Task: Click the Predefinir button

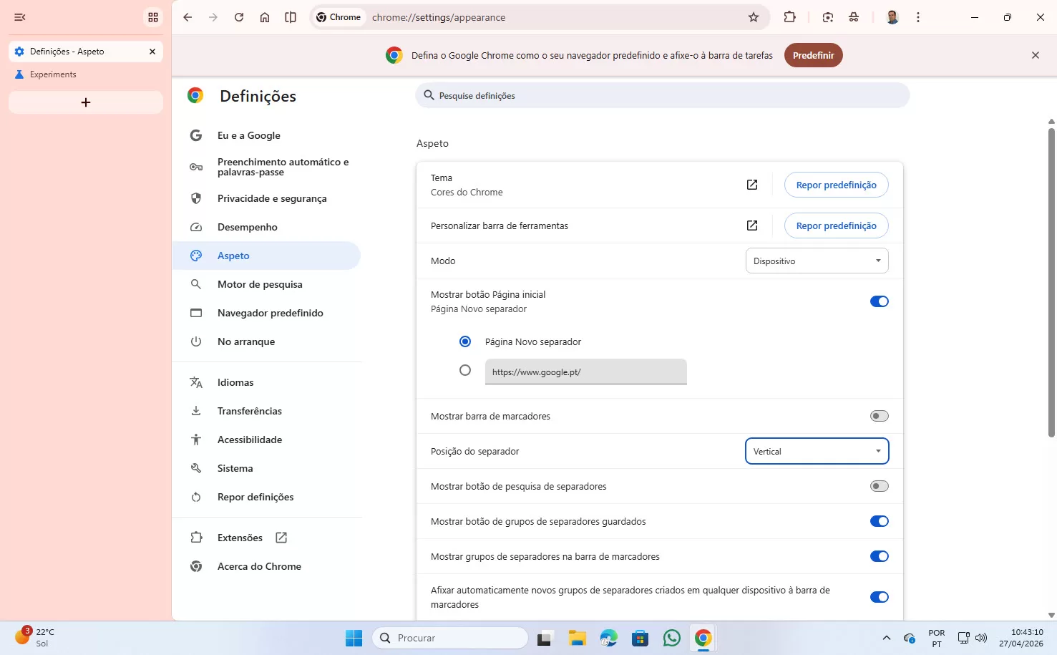Action: [813, 55]
